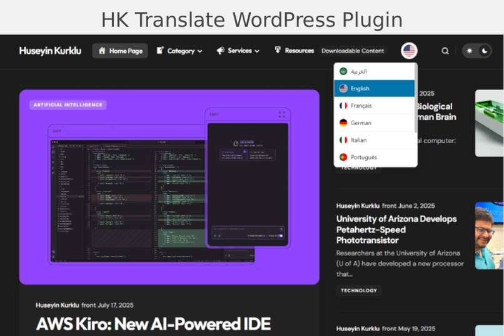This screenshot has height=336, width=504.
Task: Open the Resources menu item
Action: [294, 51]
